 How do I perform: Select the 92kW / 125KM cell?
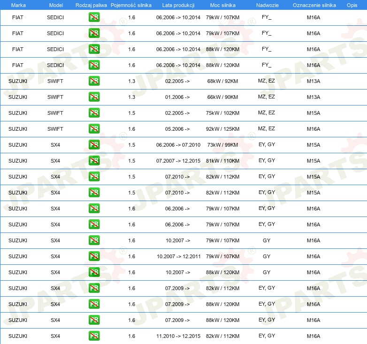point(222,129)
